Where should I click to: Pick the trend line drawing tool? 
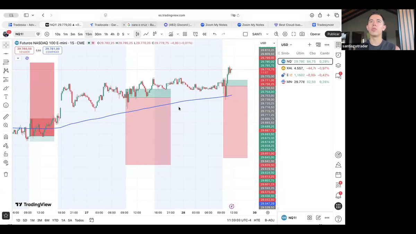pyautogui.click(x=6, y=54)
